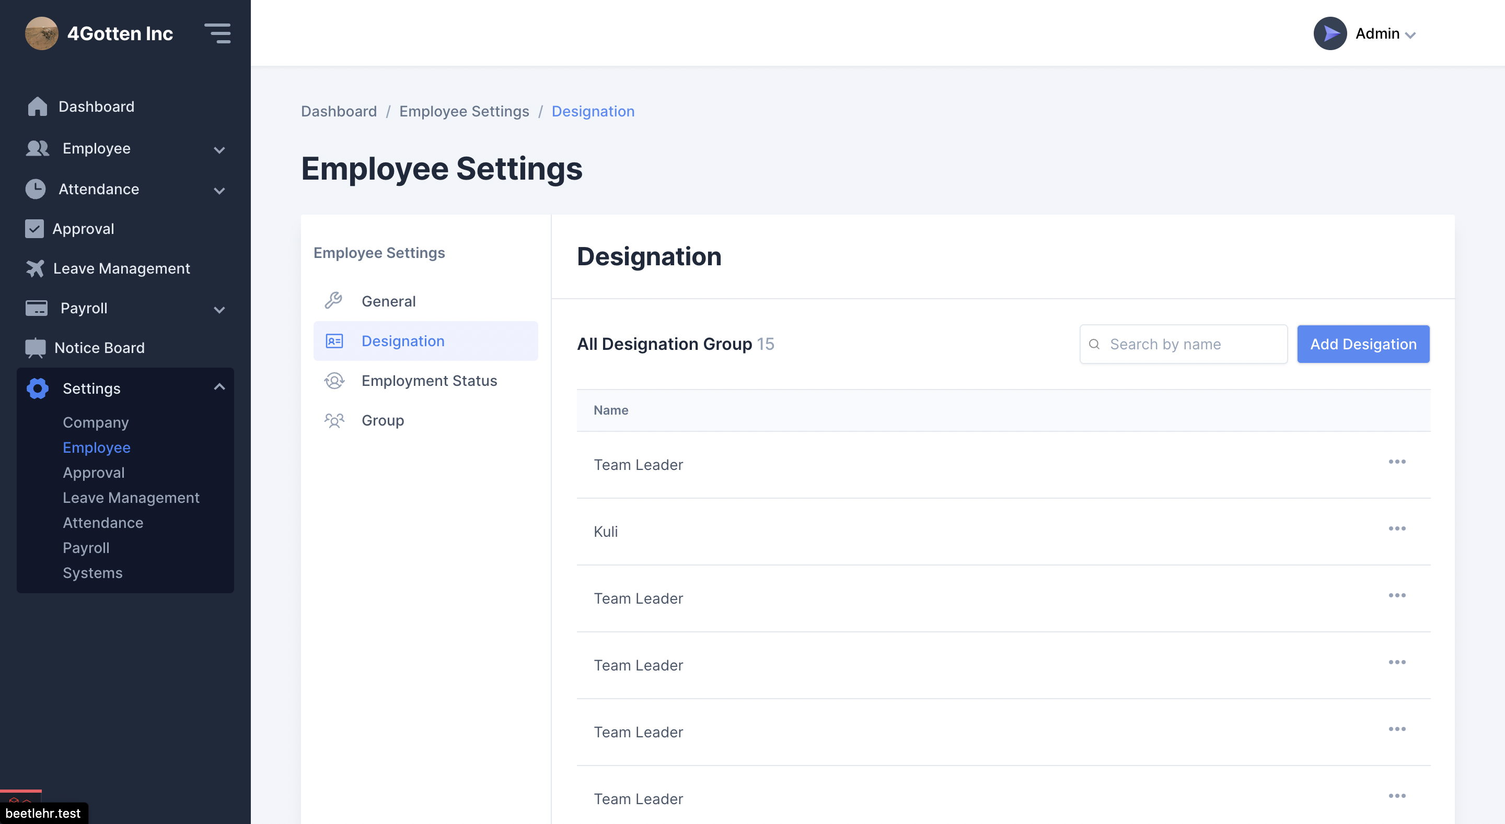
Task: Go to Dashboard via breadcrumb link
Action: point(339,111)
